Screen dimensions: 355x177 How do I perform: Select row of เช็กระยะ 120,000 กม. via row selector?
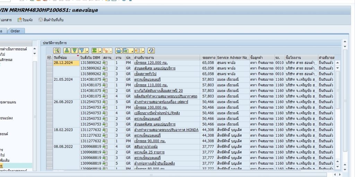(x=49, y=63)
